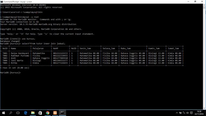
Task: Open Task View from taskbar
Action: 18,113
